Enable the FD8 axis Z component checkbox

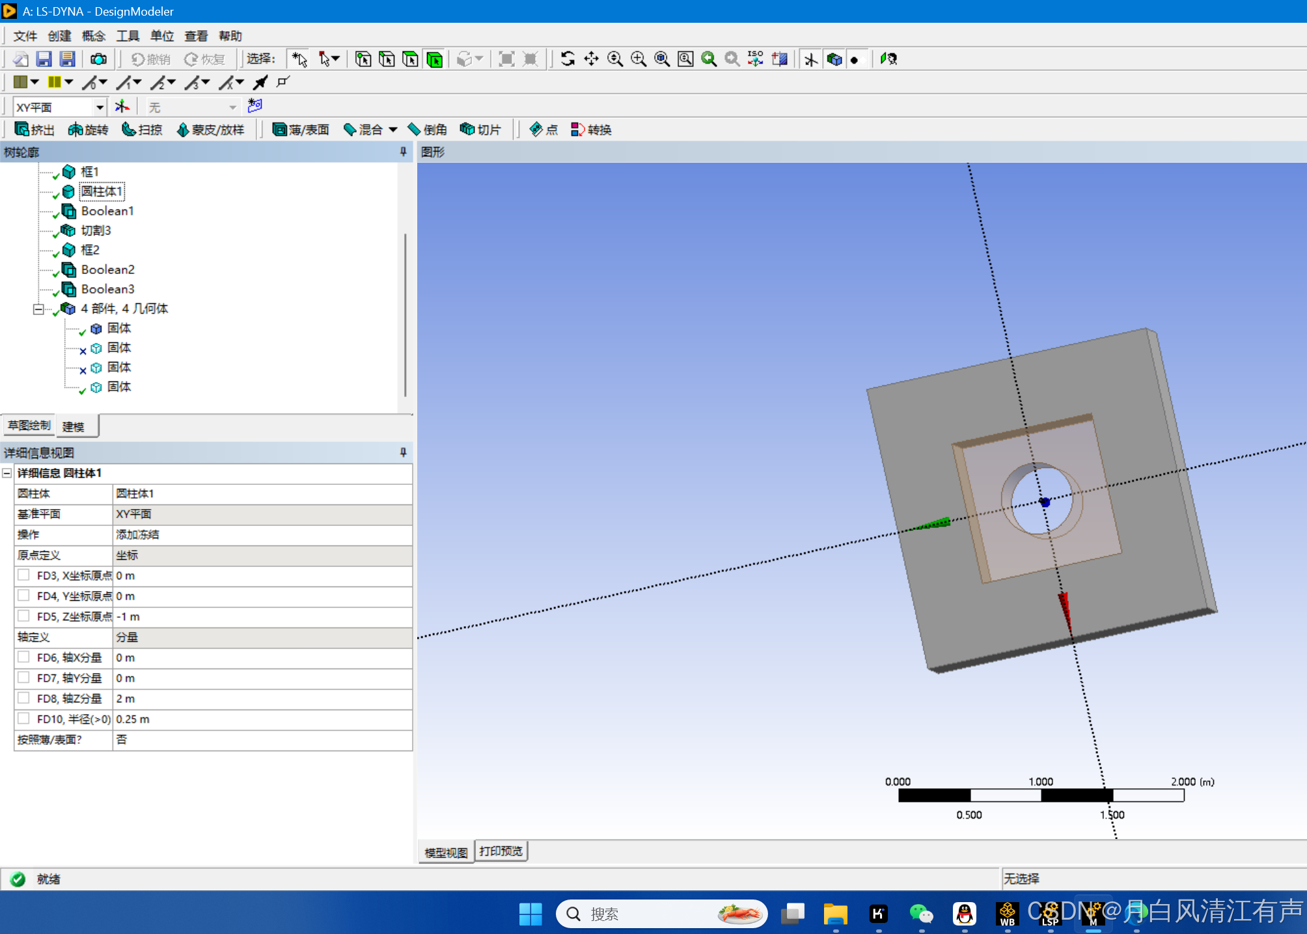[x=23, y=698]
